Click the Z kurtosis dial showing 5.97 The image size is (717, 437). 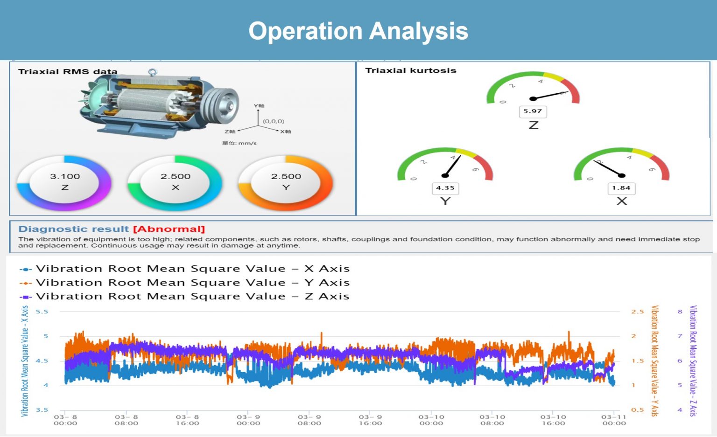click(534, 93)
